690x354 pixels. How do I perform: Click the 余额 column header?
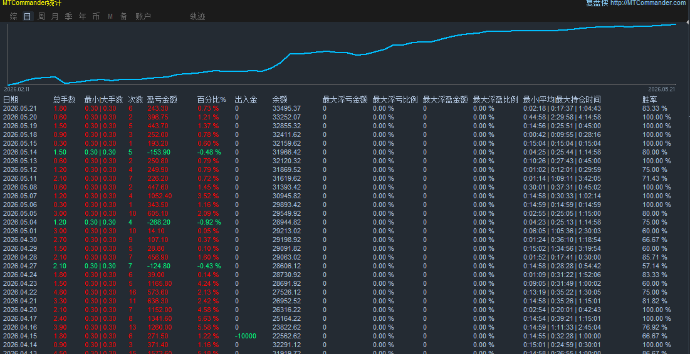[x=280, y=99]
